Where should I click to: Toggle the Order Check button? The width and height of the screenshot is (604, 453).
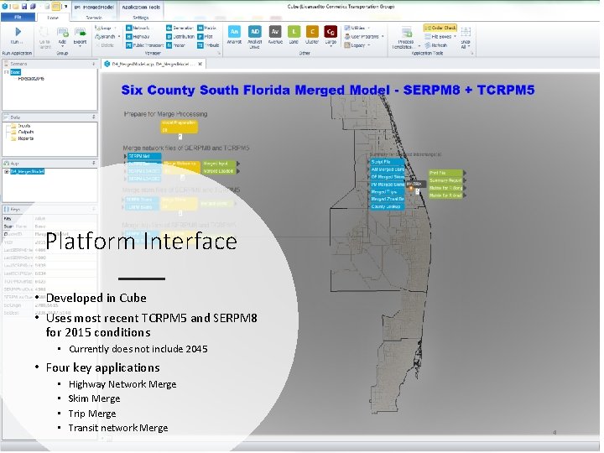440,28
